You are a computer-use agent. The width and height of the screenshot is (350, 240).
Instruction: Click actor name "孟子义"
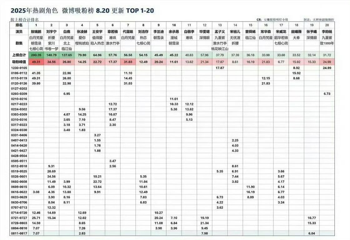[x=220, y=32]
